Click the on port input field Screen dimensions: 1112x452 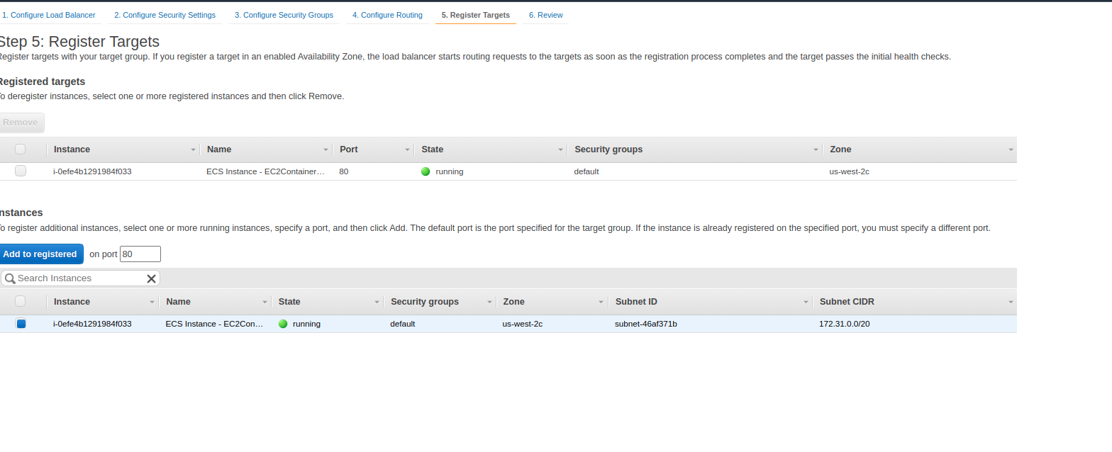pyautogui.click(x=140, y=254)
